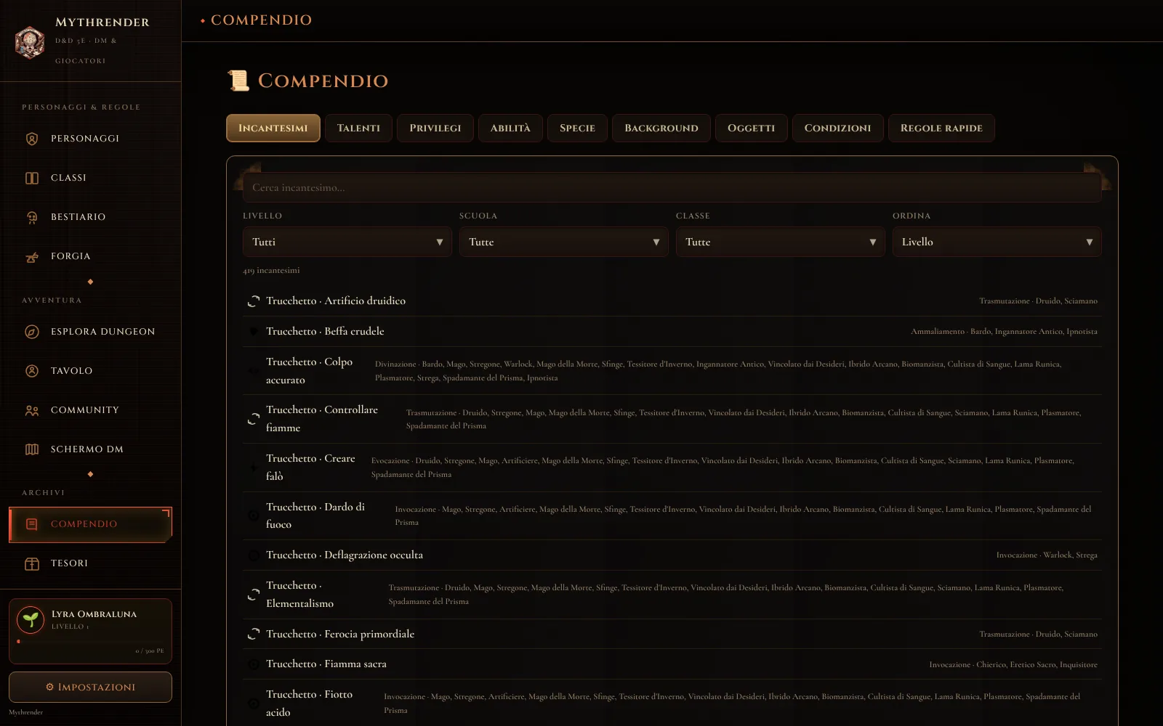The image size is (1163, 726).
Task: Open the Impostazioni settings button
Action: pos(90,687)
